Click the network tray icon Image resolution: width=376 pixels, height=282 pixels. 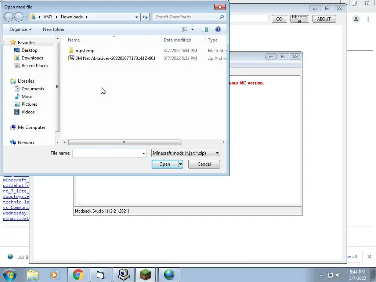[x=330, y=275]
